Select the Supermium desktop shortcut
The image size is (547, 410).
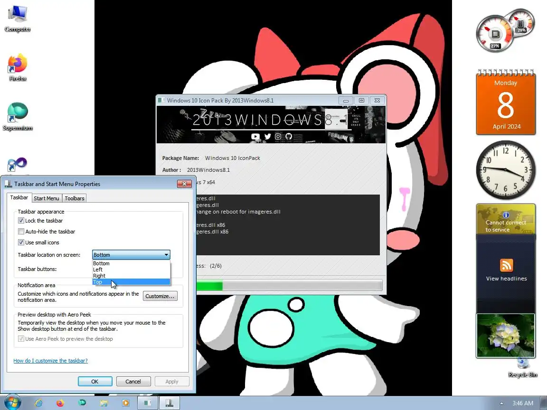click(18, 117)
